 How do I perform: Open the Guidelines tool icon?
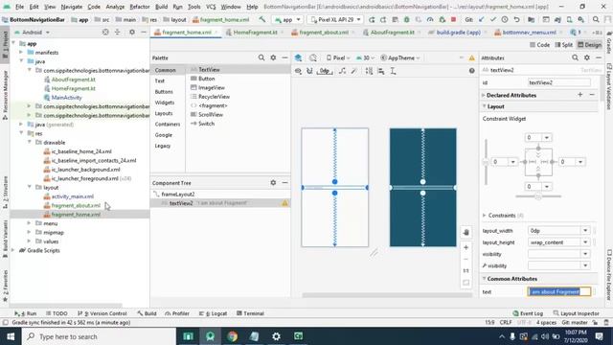[x=393, y=71]
